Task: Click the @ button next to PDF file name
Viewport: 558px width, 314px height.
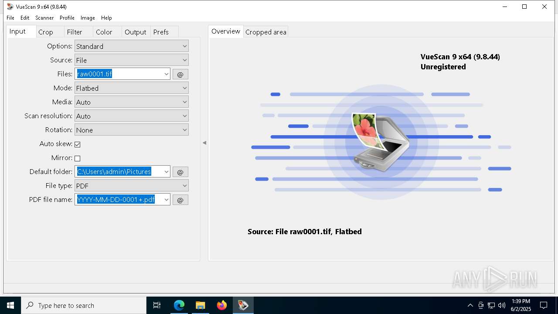Action: tap(180, 200)
